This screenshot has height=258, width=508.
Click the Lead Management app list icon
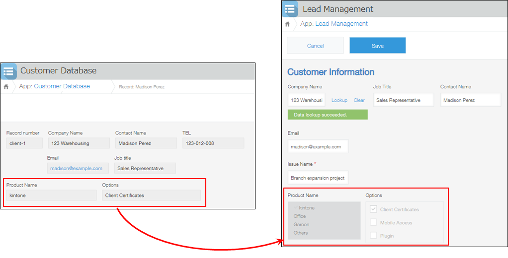290,9
